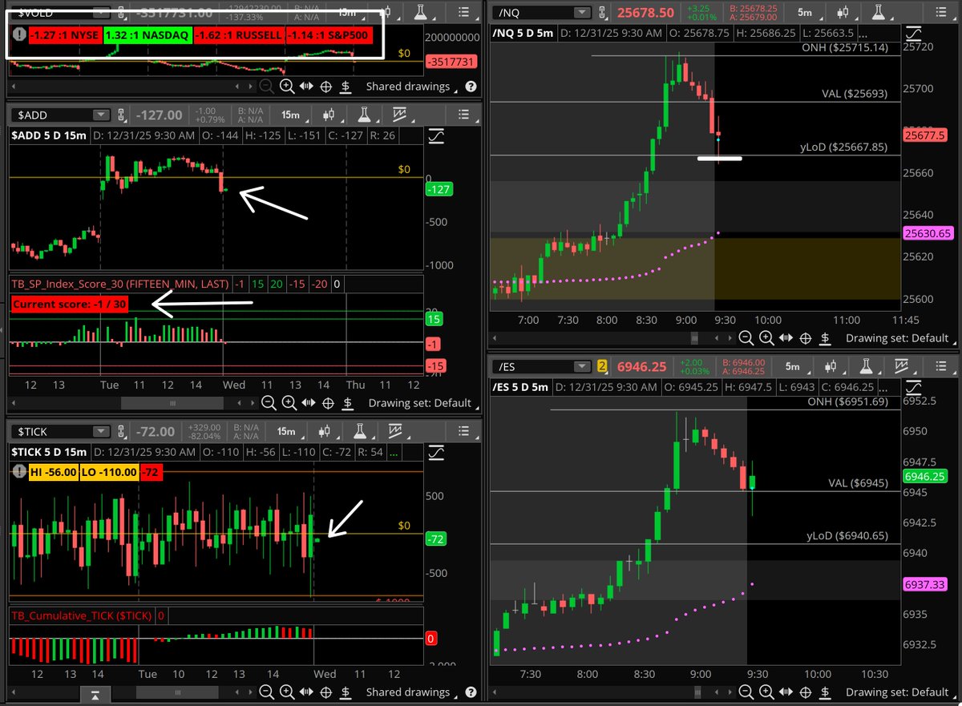The height and width of the screenshot is (706, 962).
Task: Change the /ES chart 5m aggregation
Action: [793, 367]
